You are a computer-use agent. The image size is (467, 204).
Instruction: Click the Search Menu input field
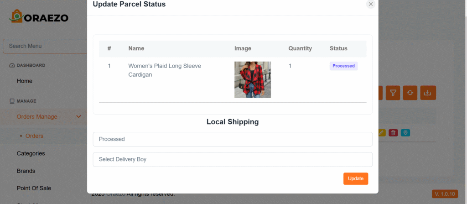(x=44, y=46)
